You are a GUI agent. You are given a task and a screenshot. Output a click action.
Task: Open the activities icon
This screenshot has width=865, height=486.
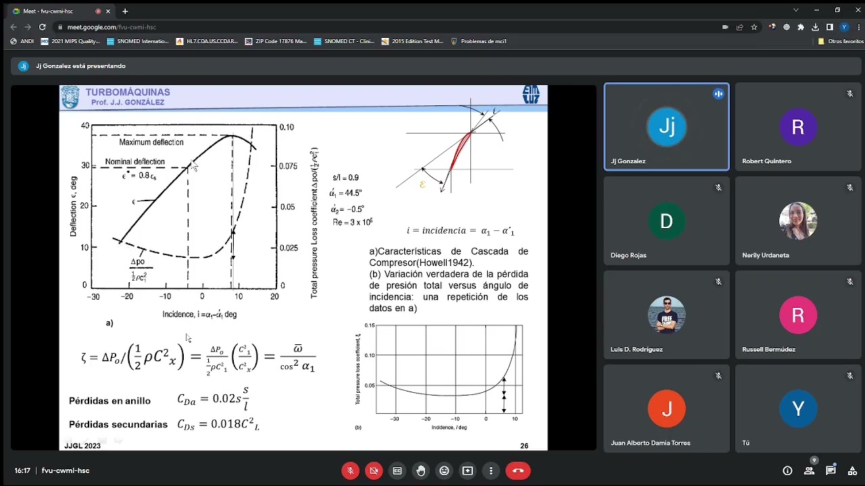(851, 471)
